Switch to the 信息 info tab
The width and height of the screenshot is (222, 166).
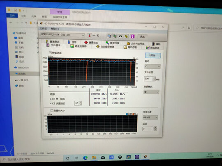click(x=72, y=42)
